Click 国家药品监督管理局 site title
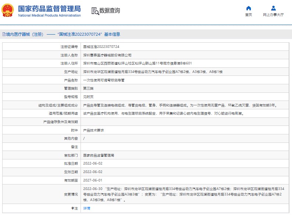 (x=49, y=9)
